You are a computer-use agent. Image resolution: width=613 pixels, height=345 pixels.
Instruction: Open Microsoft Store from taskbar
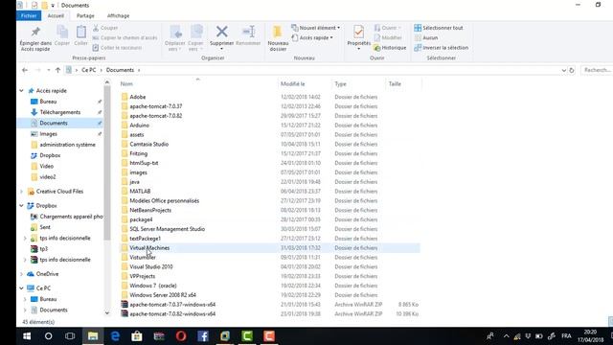click(x=137, y=336)
